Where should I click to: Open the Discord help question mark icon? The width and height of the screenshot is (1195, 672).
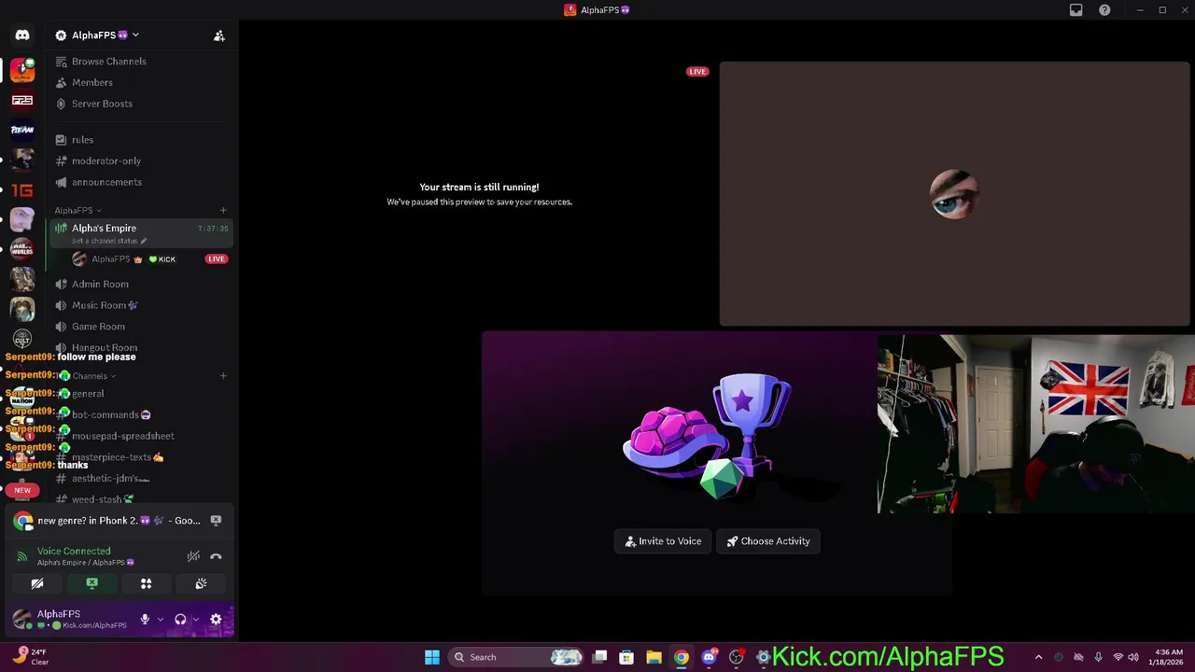click(x=1104, y=10)
